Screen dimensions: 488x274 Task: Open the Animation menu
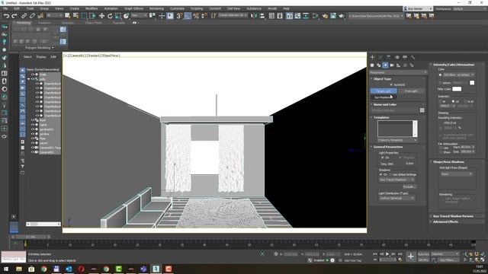pyautogui.click(x=111, y=8)
